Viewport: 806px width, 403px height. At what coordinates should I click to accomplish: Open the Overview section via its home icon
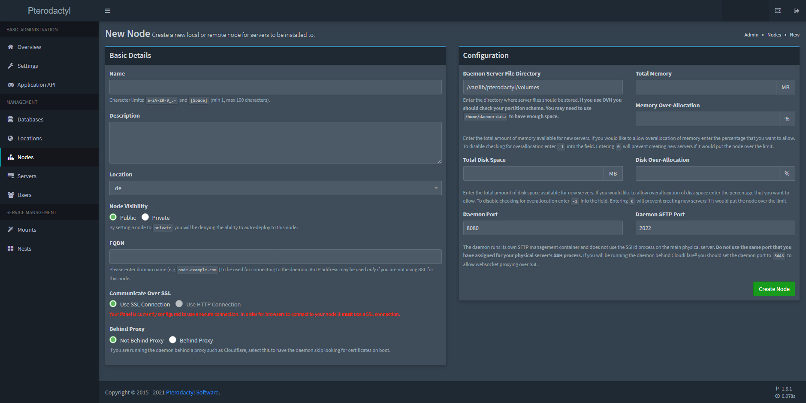tap(11, 47)
